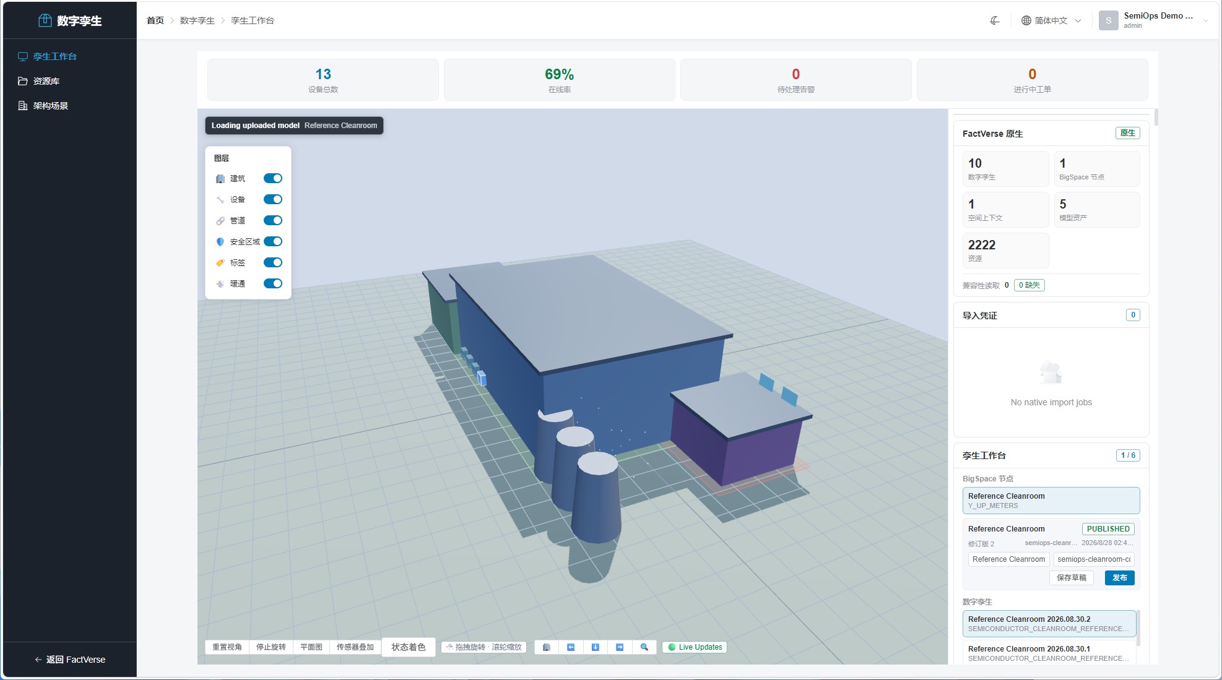Viewport: 1222px width, 680px height.
Task: Click the user avatar S
Action: (1108, 20)
